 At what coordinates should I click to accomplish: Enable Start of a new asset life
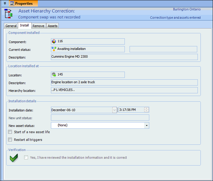[10, 132]
